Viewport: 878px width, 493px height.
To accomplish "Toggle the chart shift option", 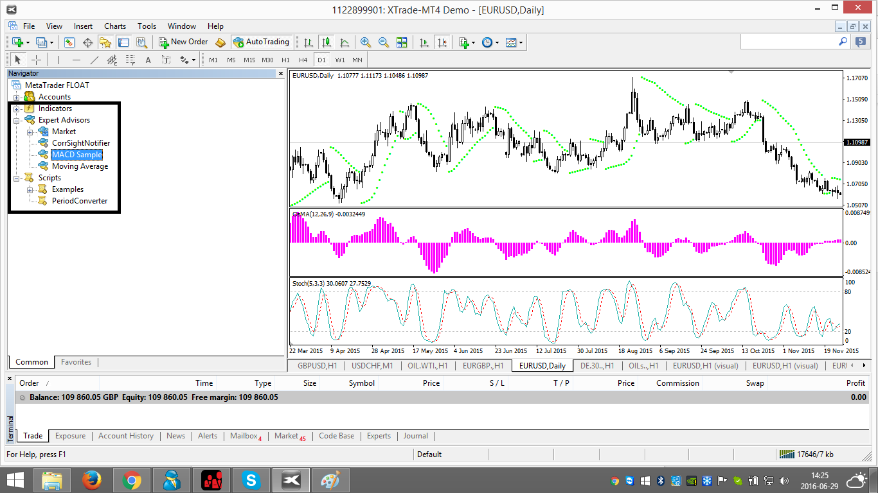I will pos(442,42).
